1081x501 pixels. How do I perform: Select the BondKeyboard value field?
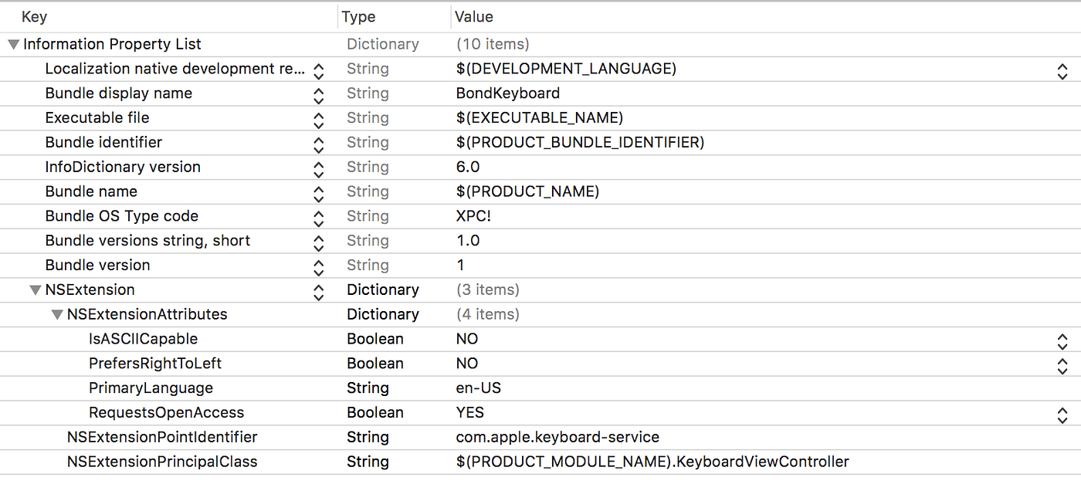click(x=508, y=93)
